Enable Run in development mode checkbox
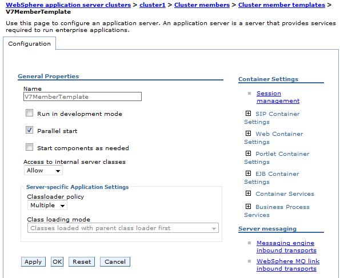 pyautogui.click(x=29, y=113)
